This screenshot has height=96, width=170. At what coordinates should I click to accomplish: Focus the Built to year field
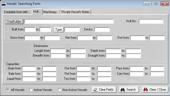pyautogui.click(x=45, y=30)
